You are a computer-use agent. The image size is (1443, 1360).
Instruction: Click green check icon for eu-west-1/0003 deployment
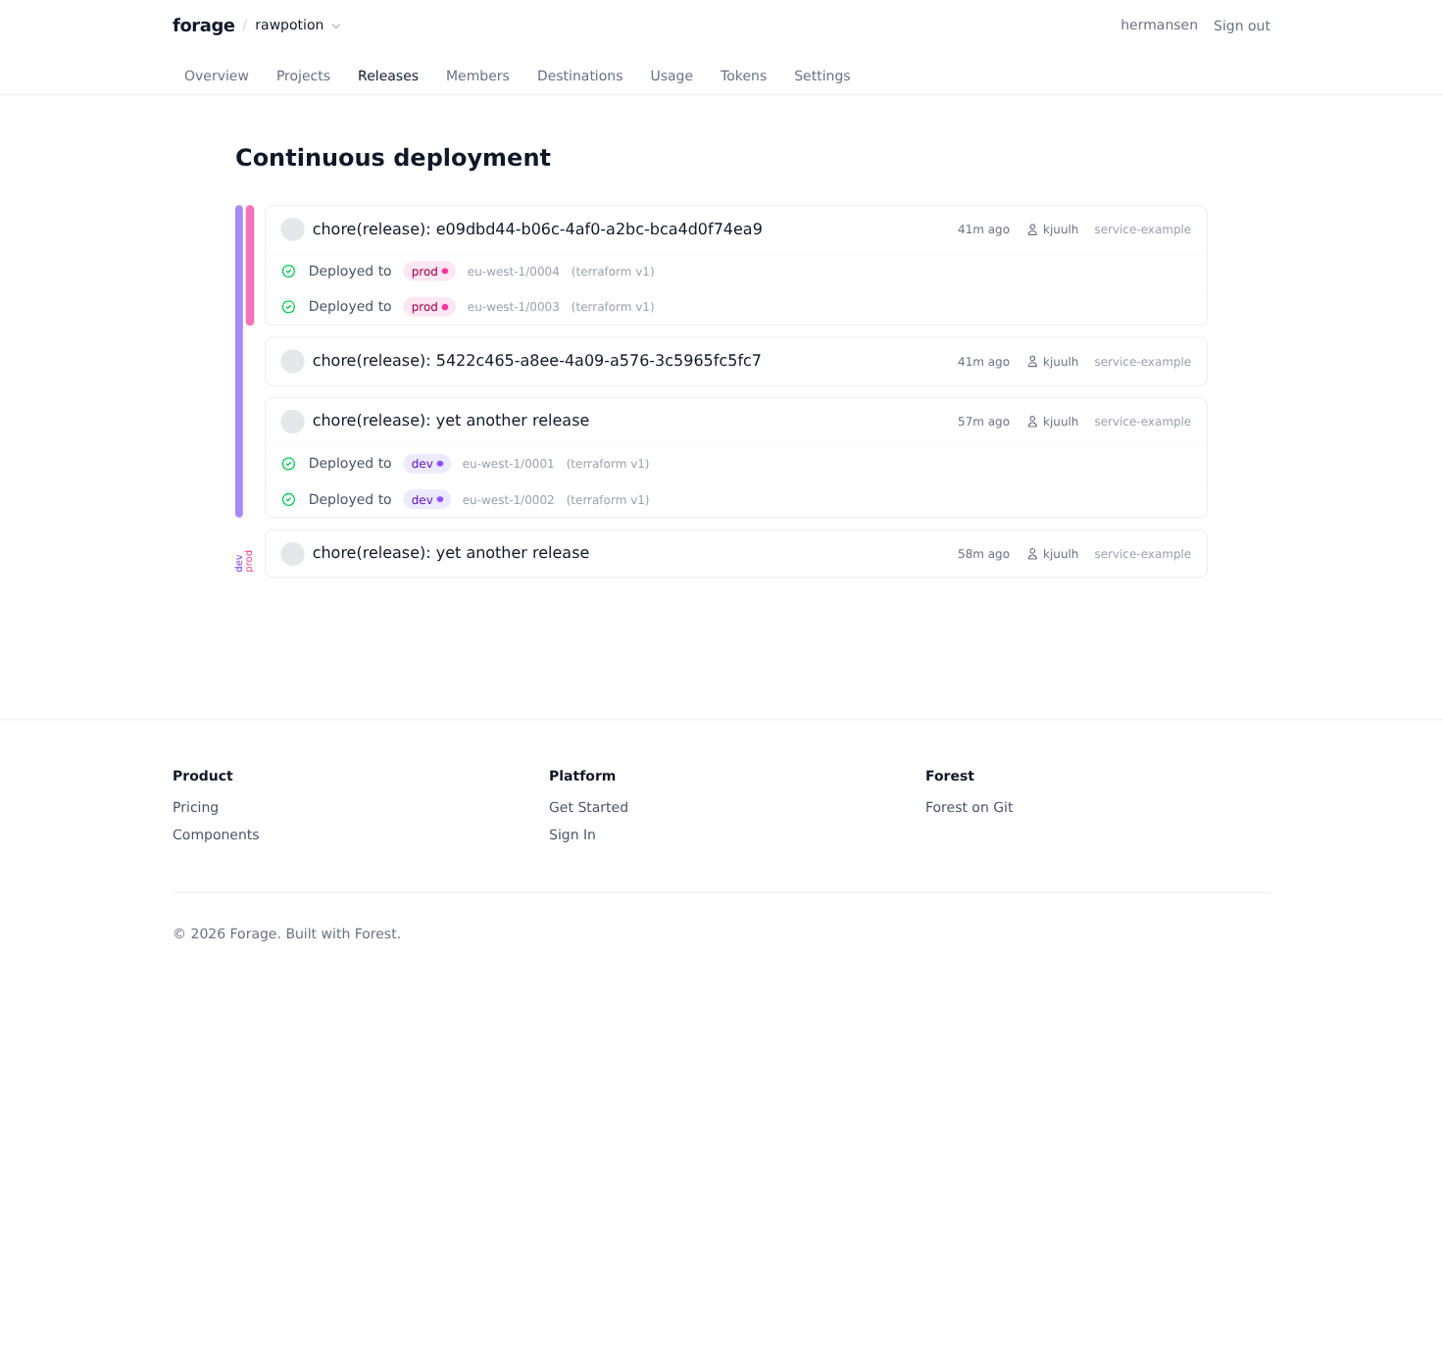(289, 307)
